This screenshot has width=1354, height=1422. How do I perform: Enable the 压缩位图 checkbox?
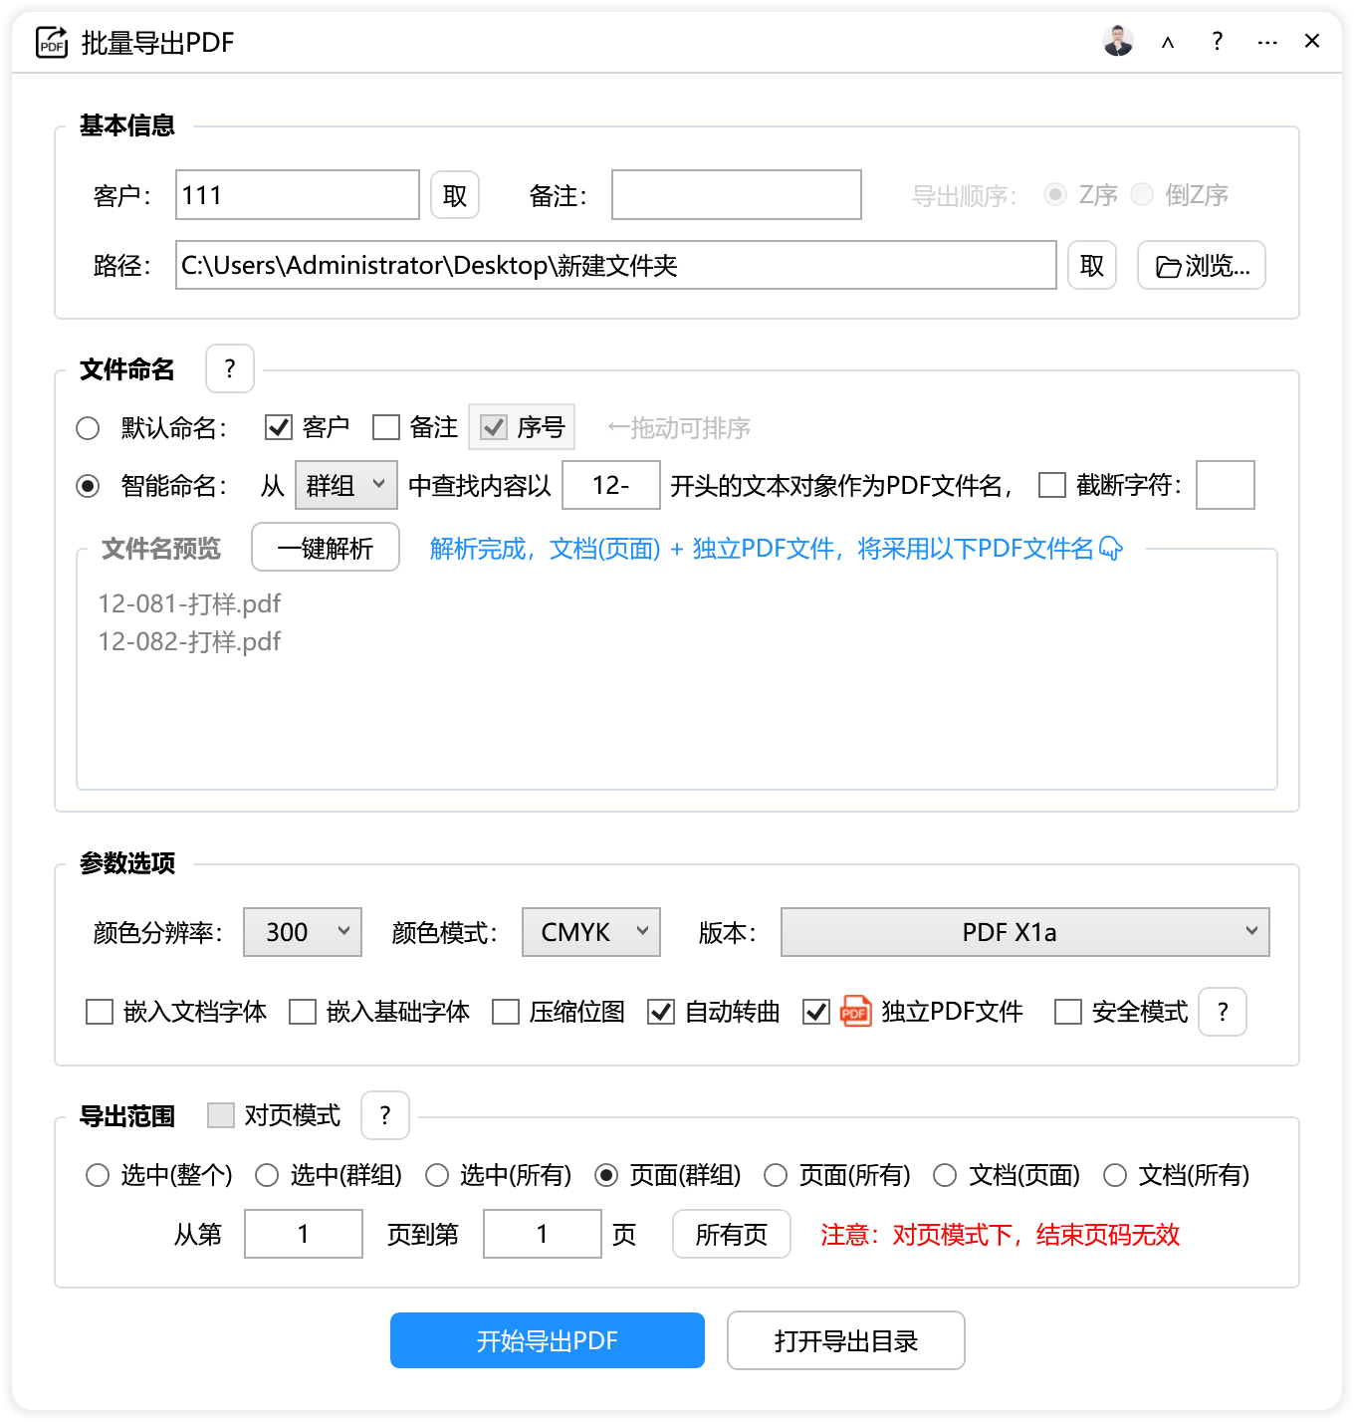[506, 1012]
